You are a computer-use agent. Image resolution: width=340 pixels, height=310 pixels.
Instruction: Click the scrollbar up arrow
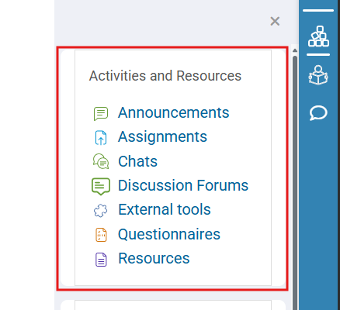pyautogui.click(x=295, y=50)
